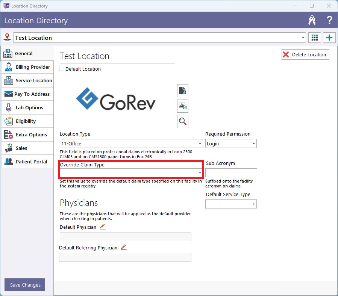Add a new location with plus icon
Screen dimensions: 338x296
point(329,38)
